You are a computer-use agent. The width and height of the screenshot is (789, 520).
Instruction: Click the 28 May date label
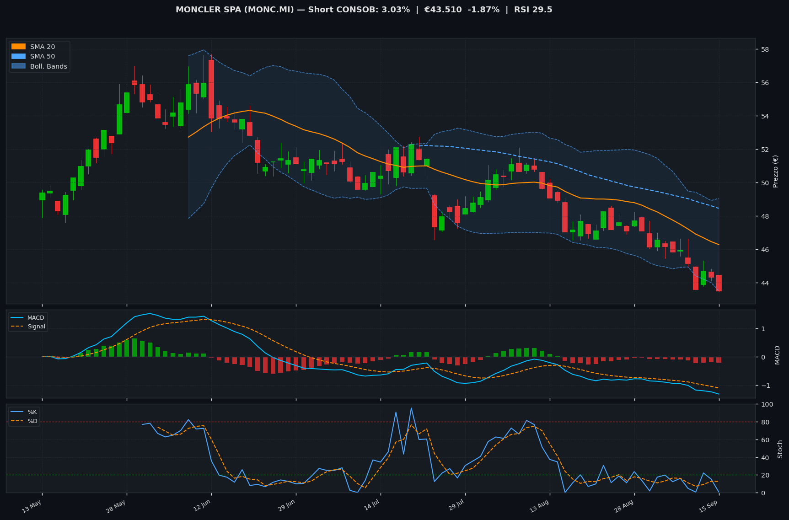coord(116,506)
